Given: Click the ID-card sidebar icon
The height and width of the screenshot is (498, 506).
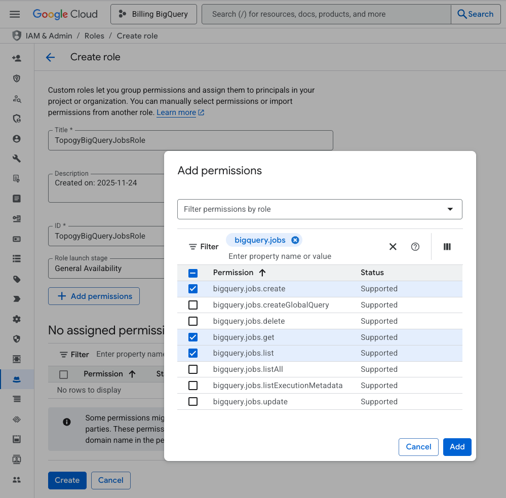Looking at the screenshot, I should coord(16,239).
